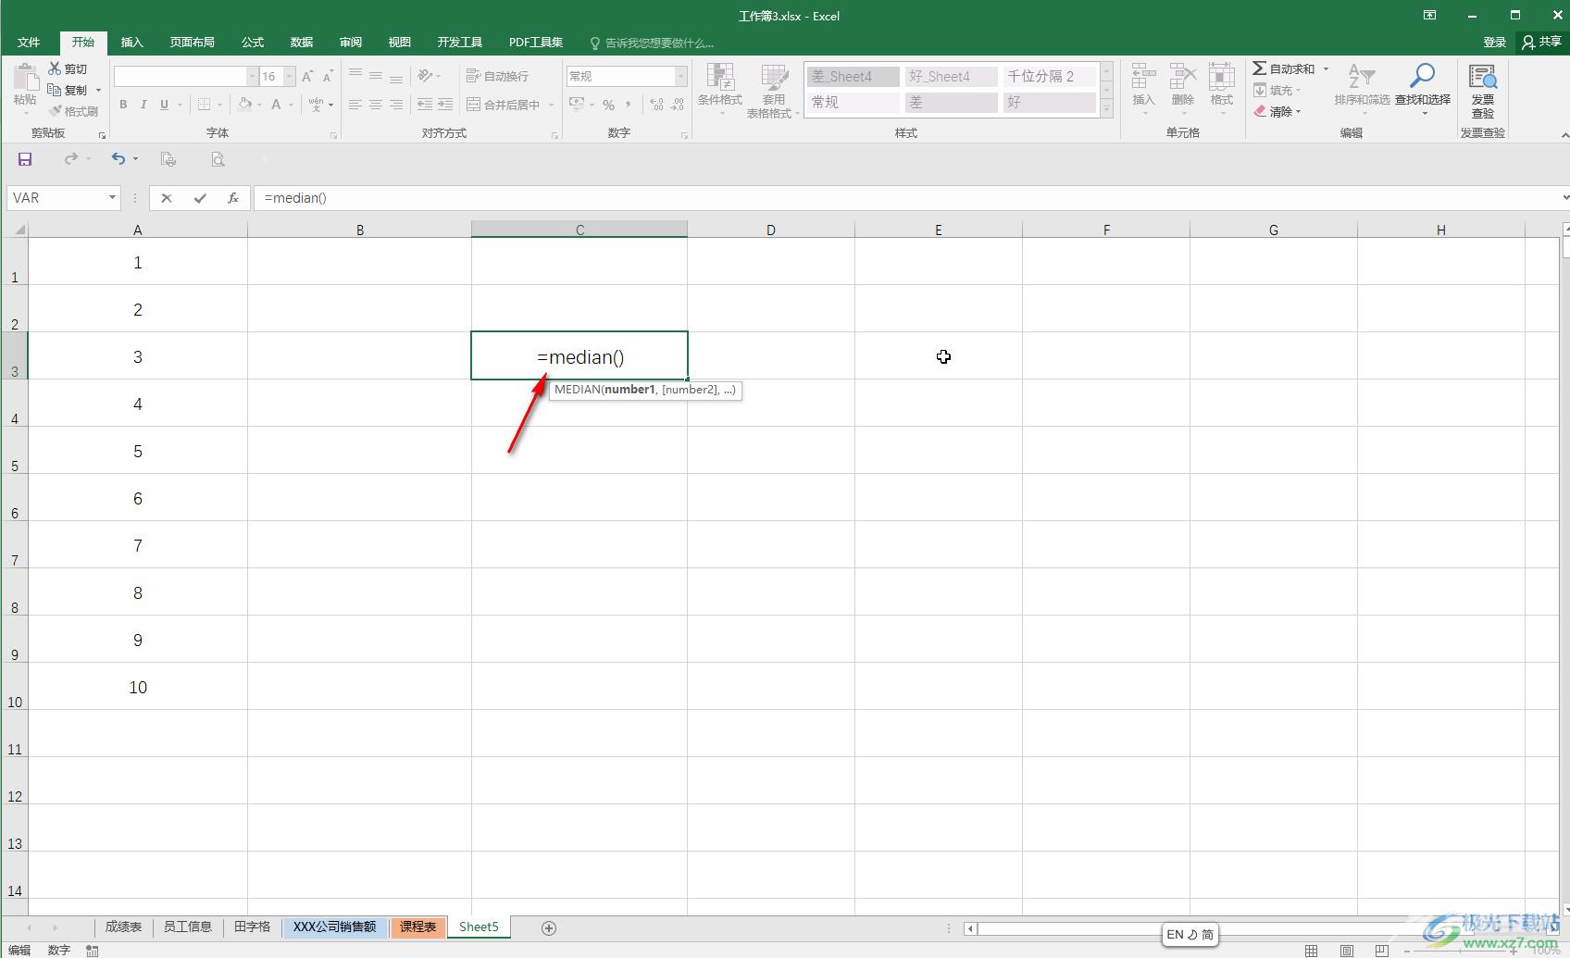Click the comma style icon
This screenshot has height=958, width=1570.
(x=629, y=105)
